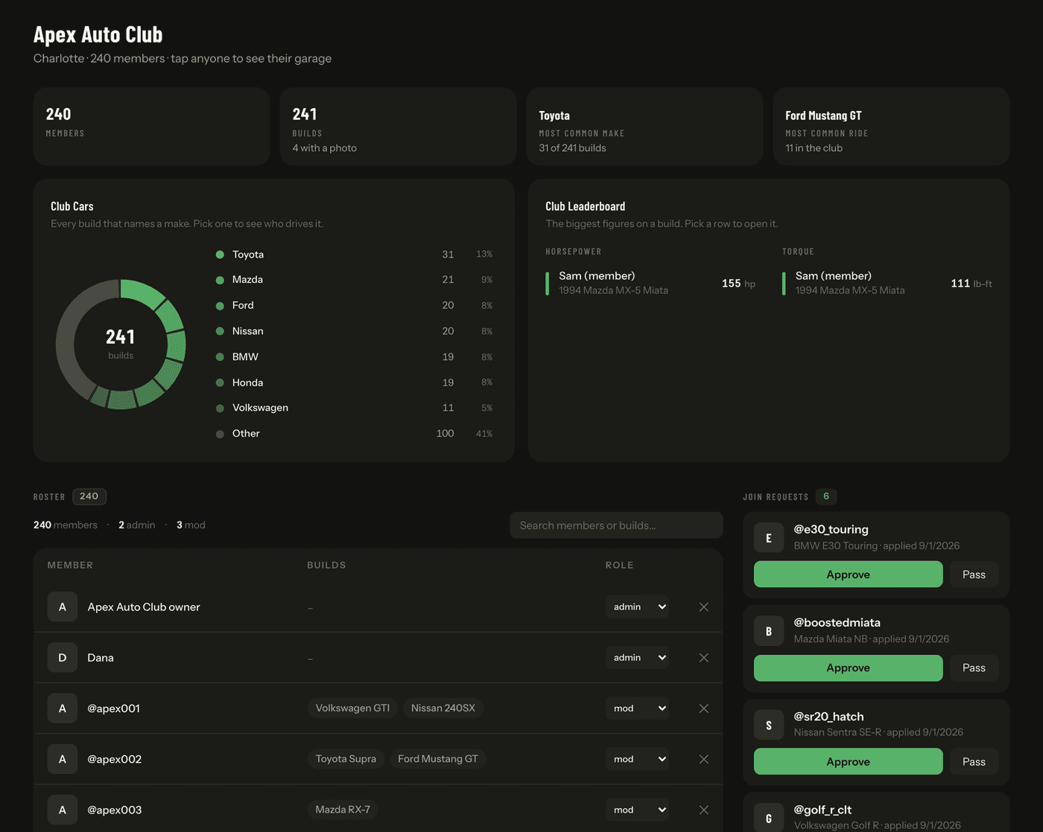This screenshot has height=832, width=1043.
Task: Open the Ford Mustang GT build chip
Action: 438,758
